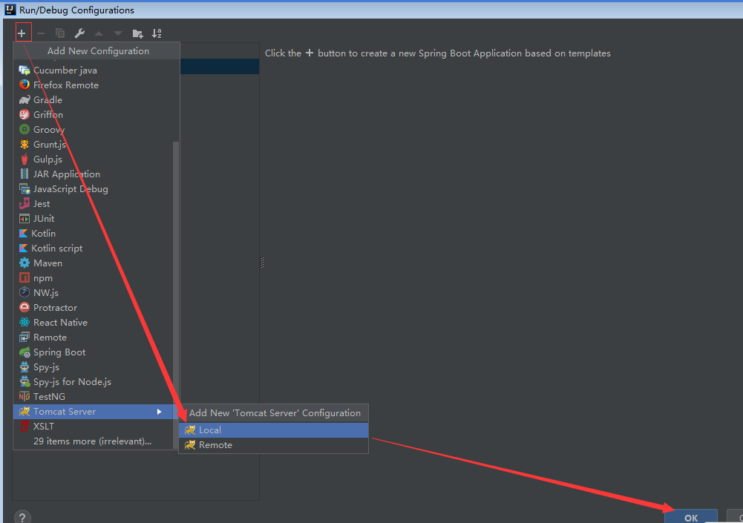The image size is (743, 523).
Task: Click the npm red square icon
Action: (24, 277)
